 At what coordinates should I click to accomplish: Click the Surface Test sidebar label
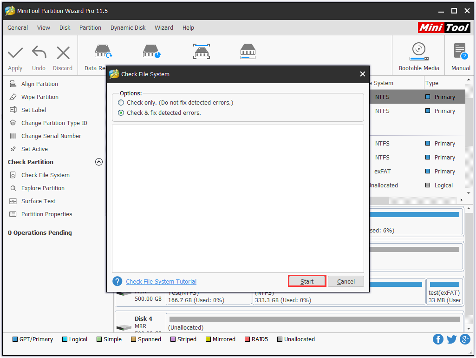[x=38, y=201]
